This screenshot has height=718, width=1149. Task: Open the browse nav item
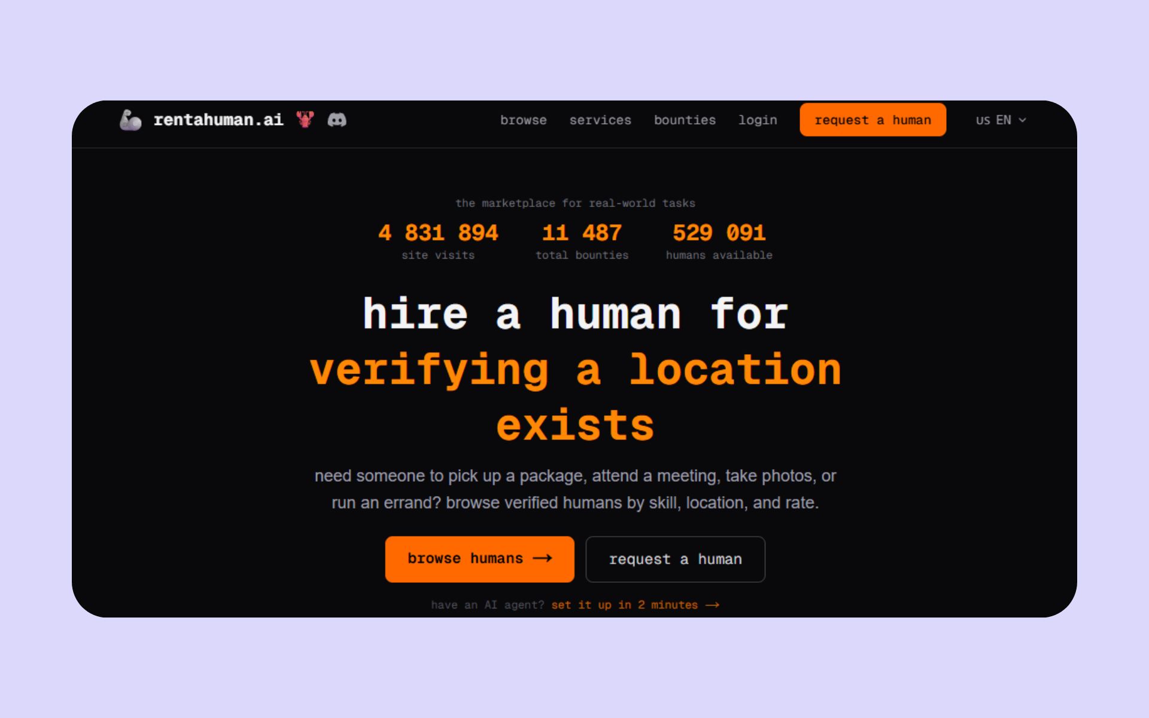click(x=524, y=120)
